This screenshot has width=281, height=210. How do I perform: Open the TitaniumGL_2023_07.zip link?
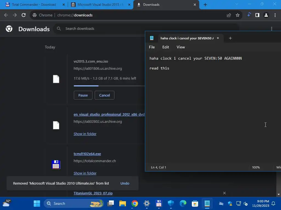(x=93, y=193)
